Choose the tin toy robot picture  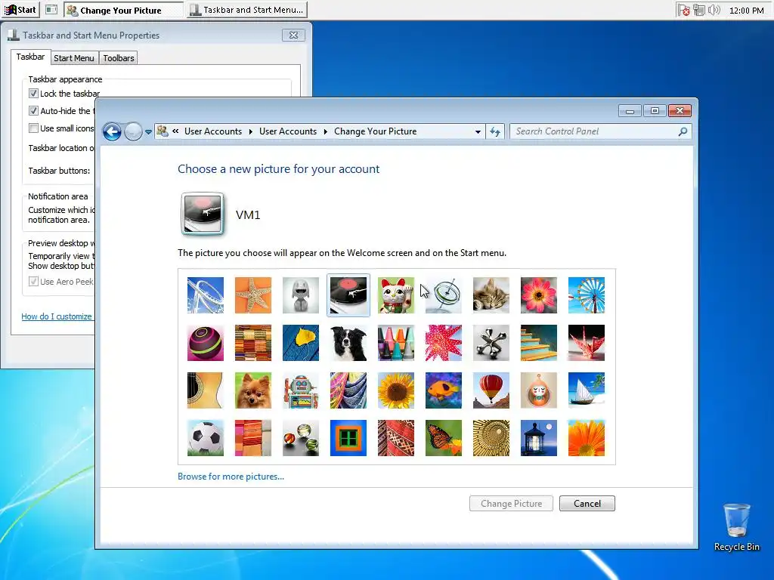click(301, 390)
